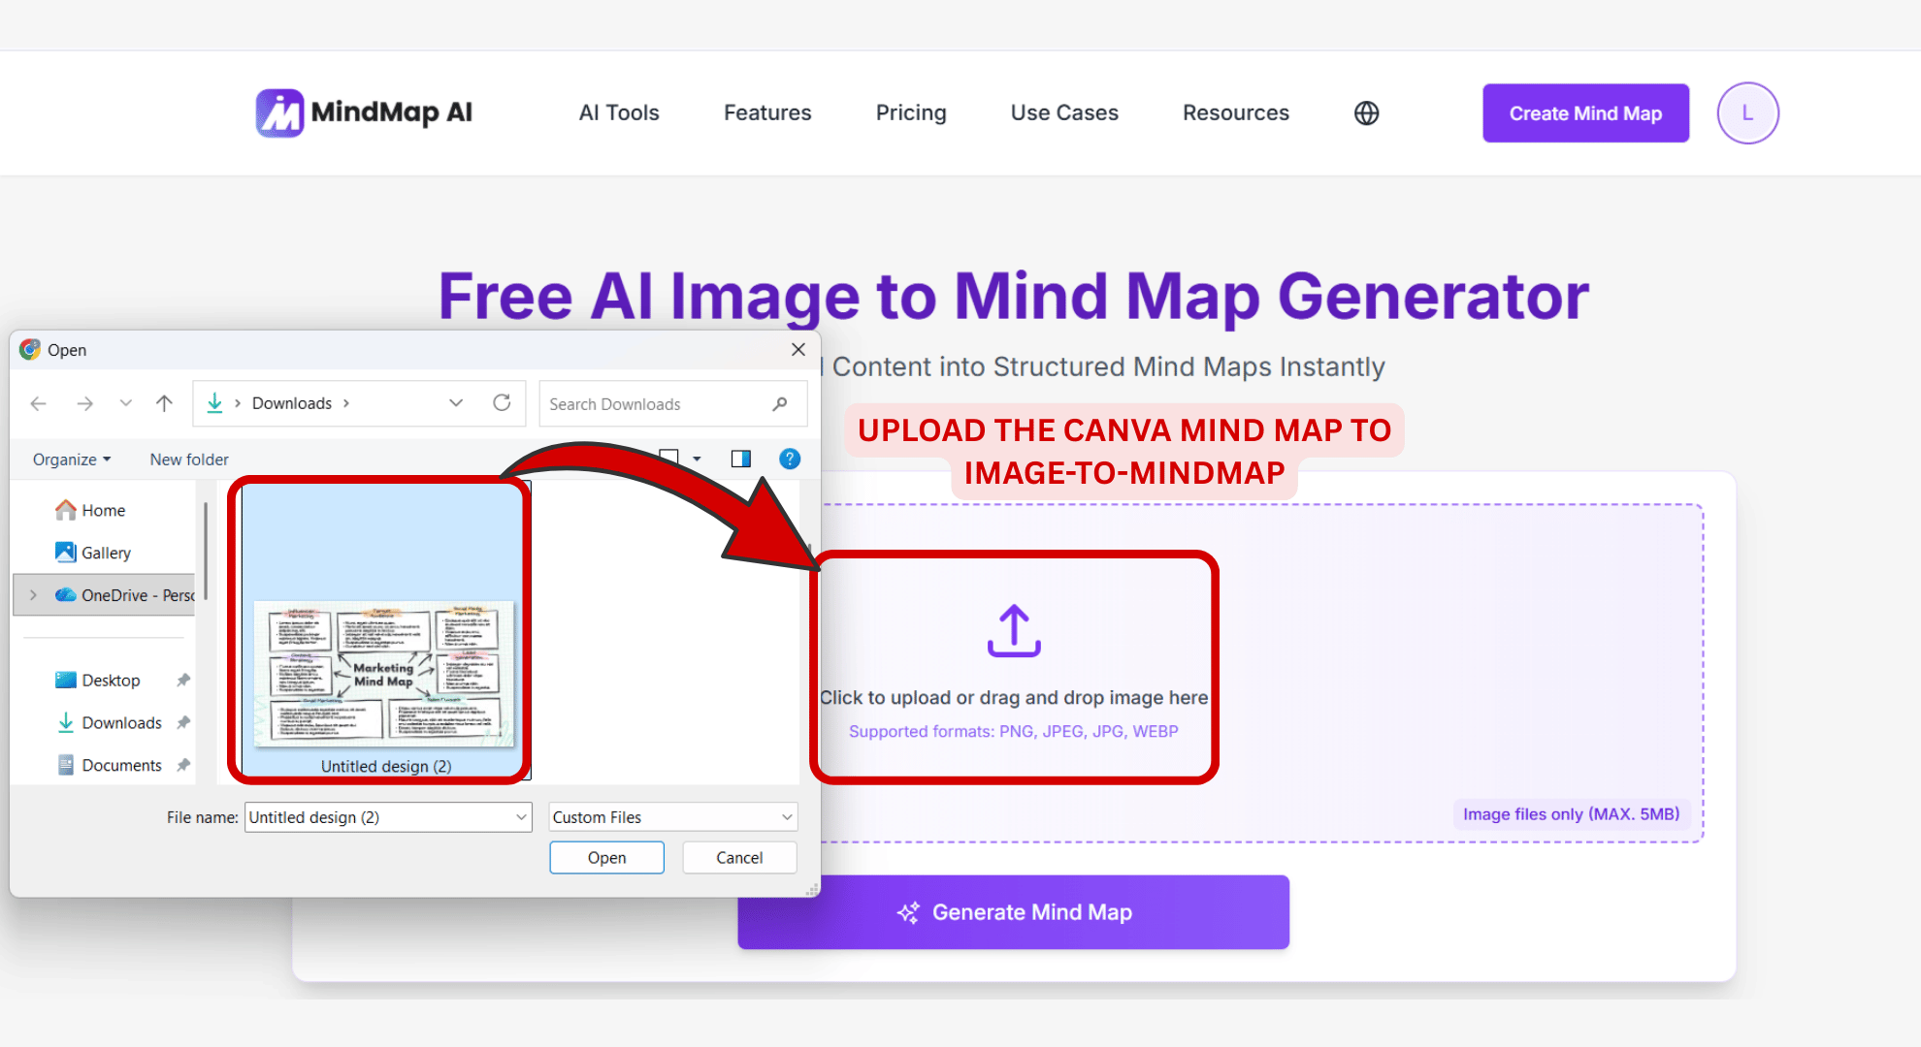Viewport: 1921px width, 1047px height.
Task: Click the back navigation arrow in the Open dialog
Action: 38,403
